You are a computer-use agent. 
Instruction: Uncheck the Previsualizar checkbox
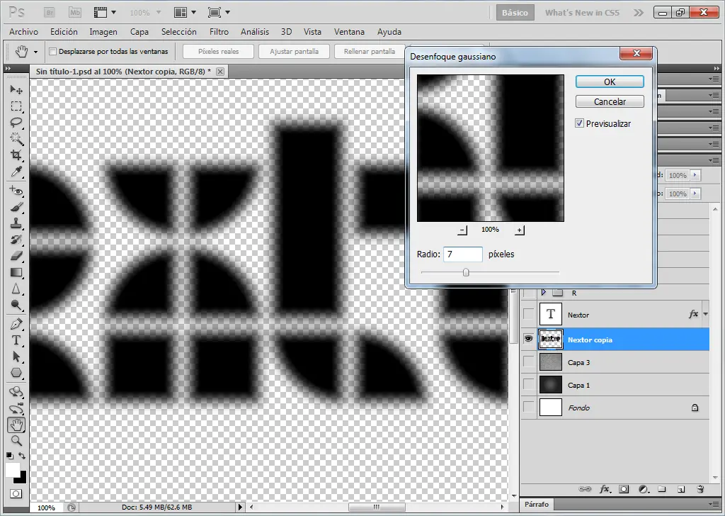(x=579, y=123)
